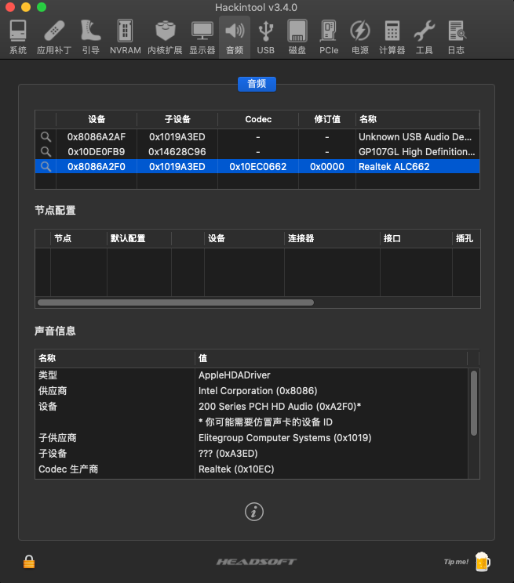Click the 0x0000 revision cell
Viewport: 514px width, 583px height.
tap(327, 167)
